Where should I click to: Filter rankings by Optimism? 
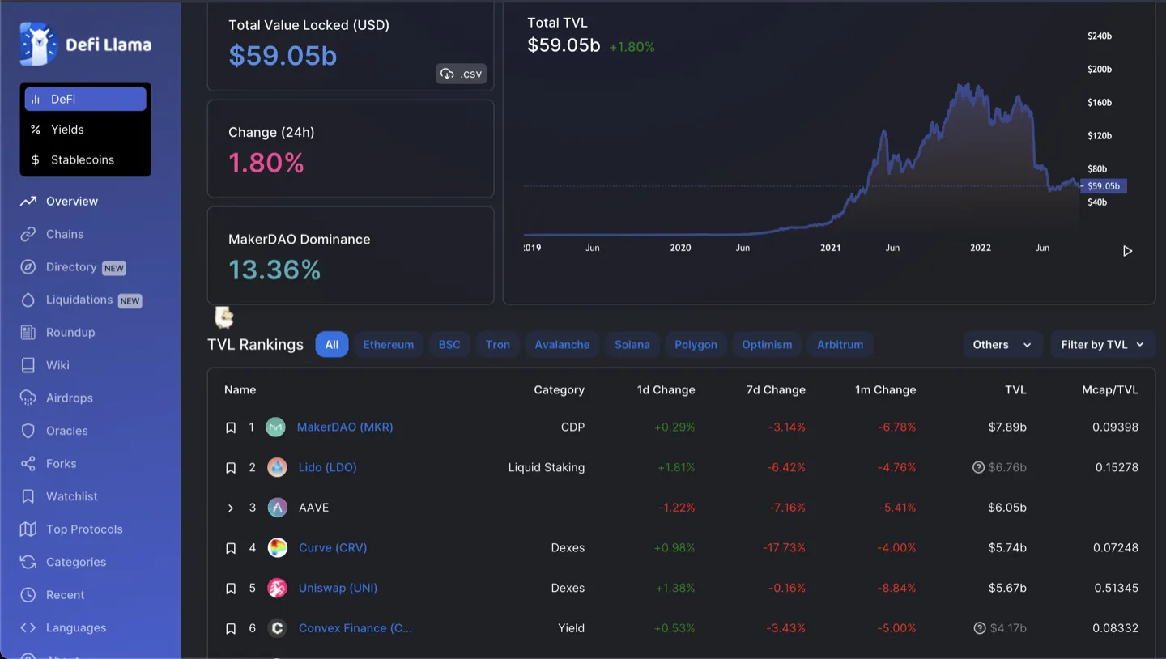pyautogui.click(x=768, y=344)
